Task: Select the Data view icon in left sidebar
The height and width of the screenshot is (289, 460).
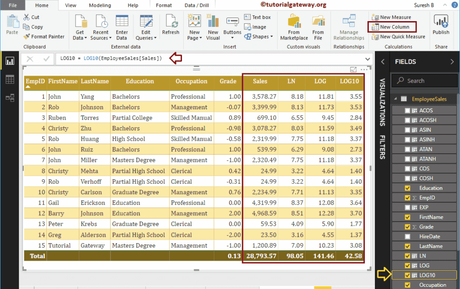Action: pyautogui.click(x=9, y=80)
